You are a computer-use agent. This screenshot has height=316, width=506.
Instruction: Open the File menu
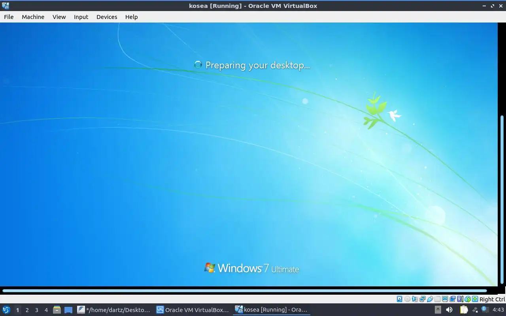coord(9,17)
